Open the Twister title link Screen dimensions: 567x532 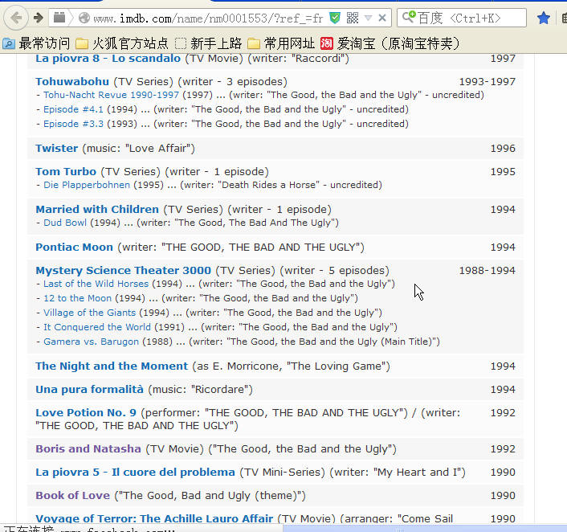(57, 149)
